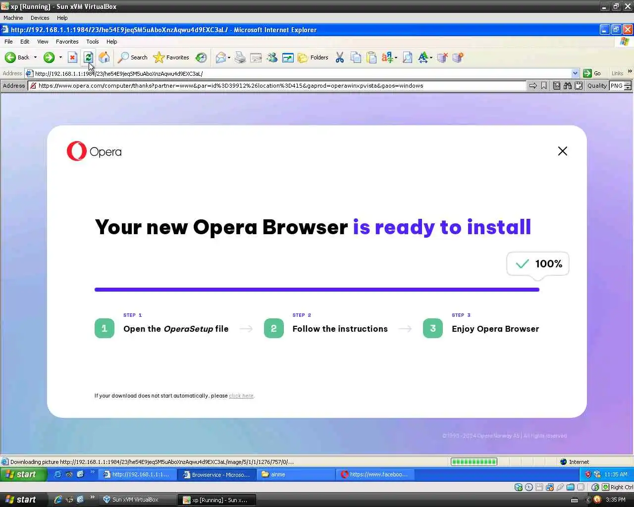
Task: Switch to Browservice taskbar window
Action: pos(216,474)
